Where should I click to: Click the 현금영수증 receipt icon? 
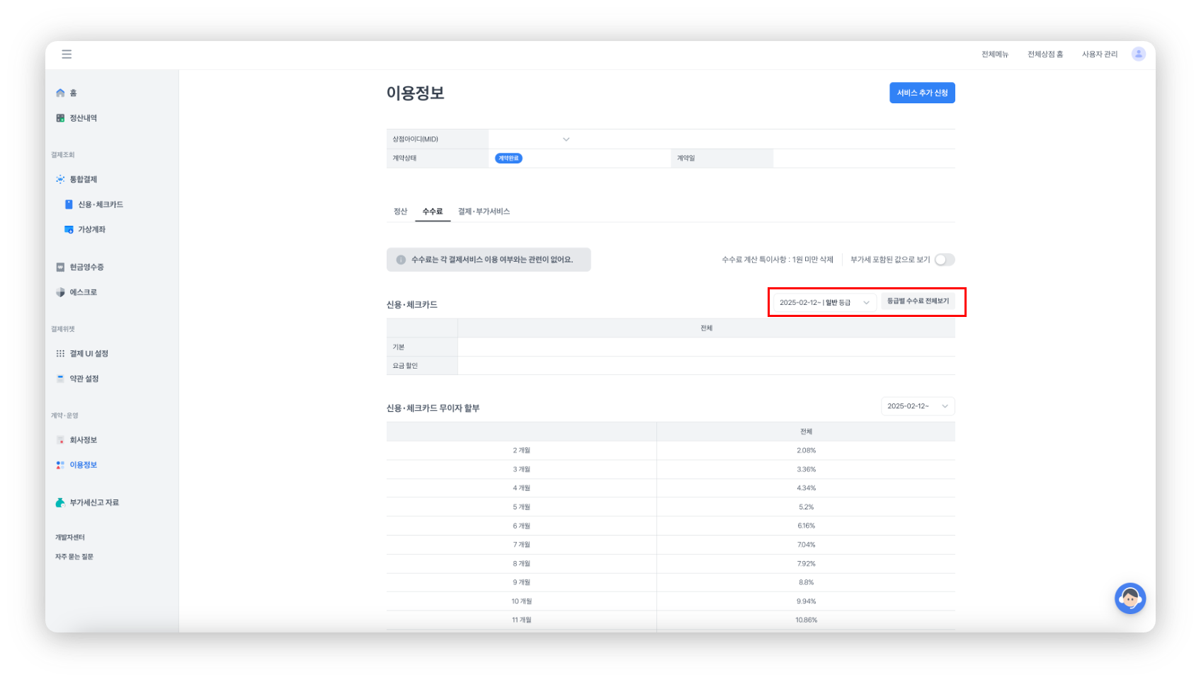pyautogui.click(x=60, y=267)
